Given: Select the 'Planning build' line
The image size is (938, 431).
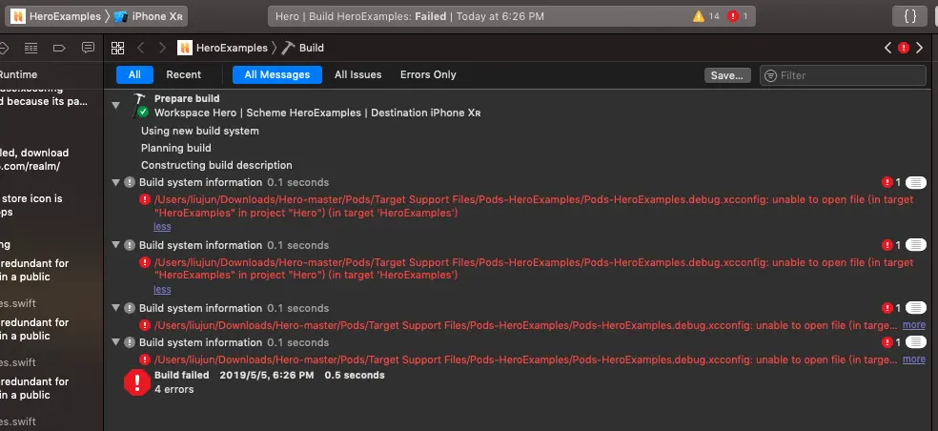Looking at the screenshot, I should click(175, 148).
